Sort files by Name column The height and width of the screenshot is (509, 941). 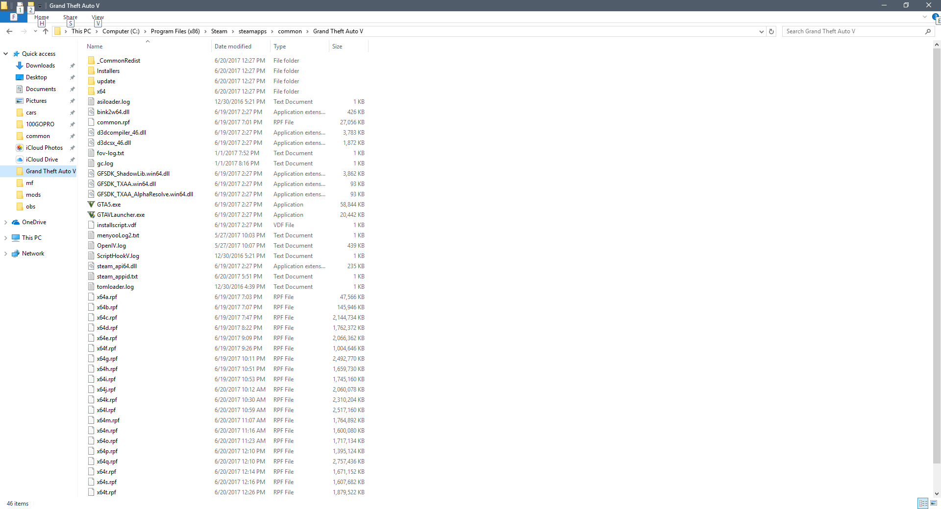pos(147,46)
